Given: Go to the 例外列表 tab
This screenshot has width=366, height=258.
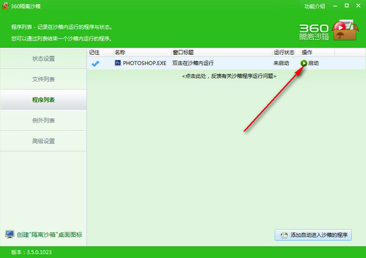Looking at the screenshot, I should click(x=43, y=121).
